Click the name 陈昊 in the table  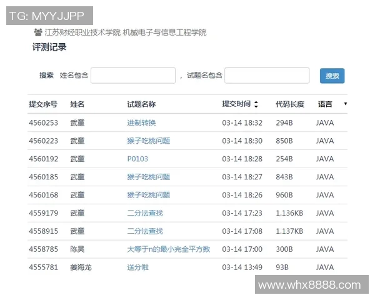tap(77, 249)
